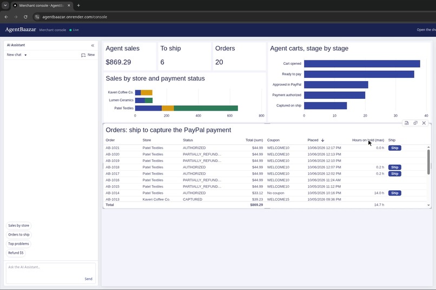Choose the Sales by store suggestion
The width and height of the screenshot is (436, 290).
(x=18, y=226)
